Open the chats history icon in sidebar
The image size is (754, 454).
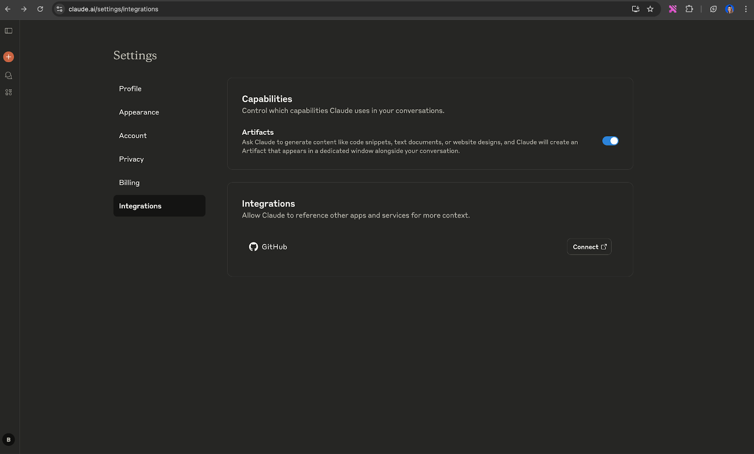(8, 75)
